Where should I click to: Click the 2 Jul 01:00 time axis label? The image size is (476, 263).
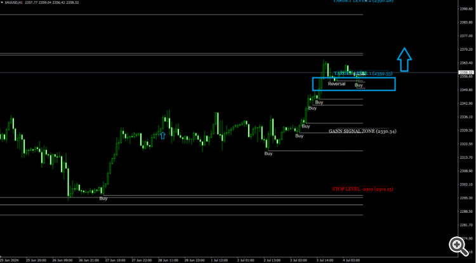pos(246,260)
